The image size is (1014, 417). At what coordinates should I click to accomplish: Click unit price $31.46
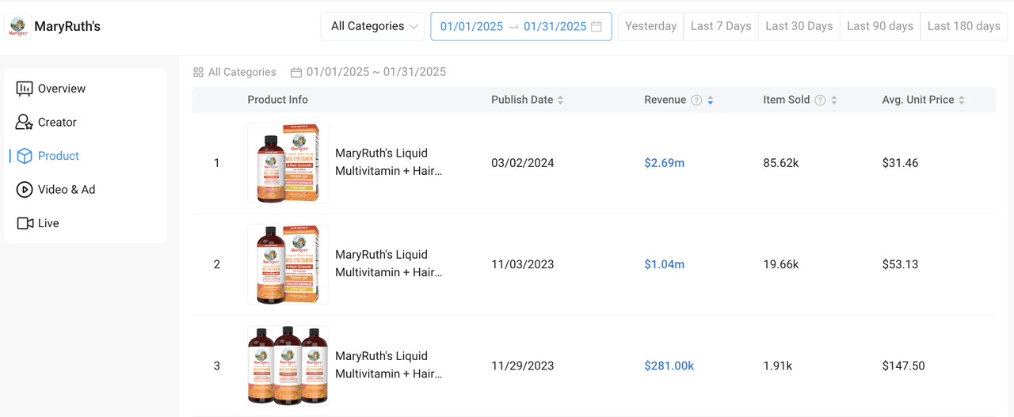point(900,163)
